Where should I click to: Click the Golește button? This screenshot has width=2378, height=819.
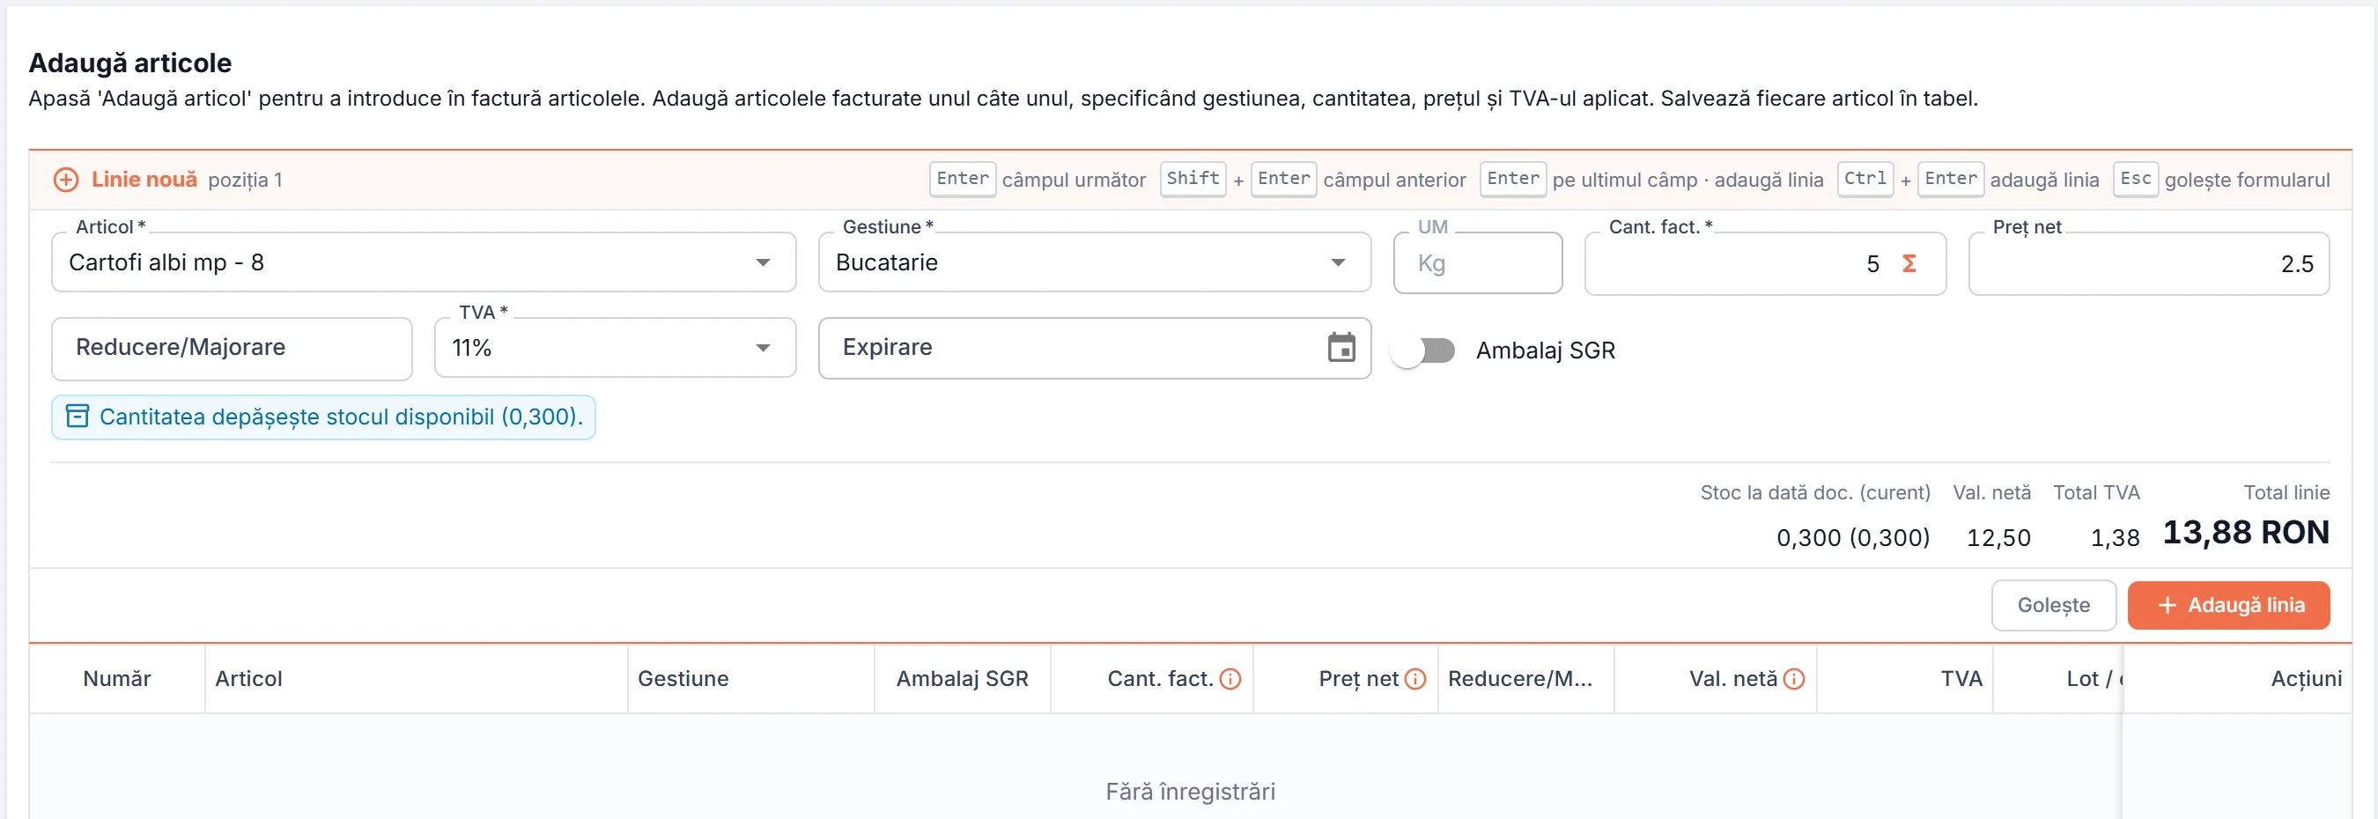pos(2053,605)
